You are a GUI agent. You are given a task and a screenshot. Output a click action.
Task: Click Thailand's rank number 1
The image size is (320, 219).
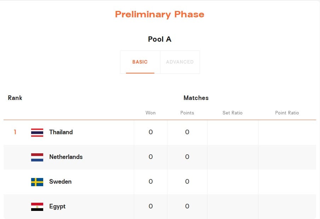(x=15, y=132)
